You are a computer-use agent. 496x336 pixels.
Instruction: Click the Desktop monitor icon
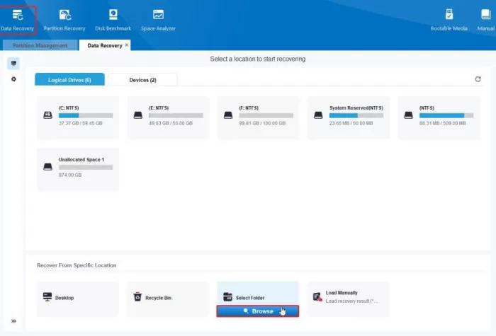click(x=47, y=297)
